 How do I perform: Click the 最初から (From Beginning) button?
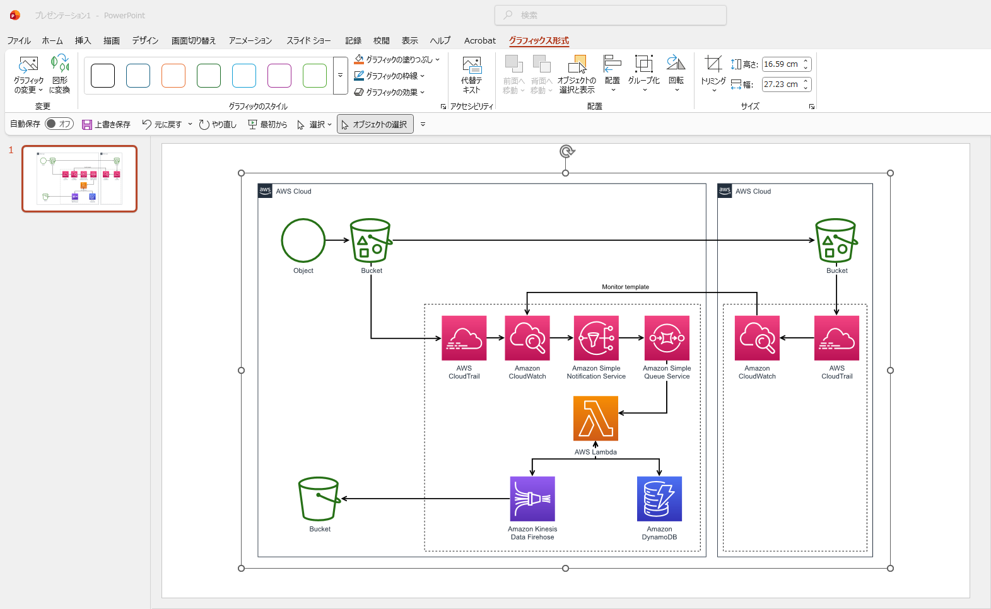click(267, 124)
